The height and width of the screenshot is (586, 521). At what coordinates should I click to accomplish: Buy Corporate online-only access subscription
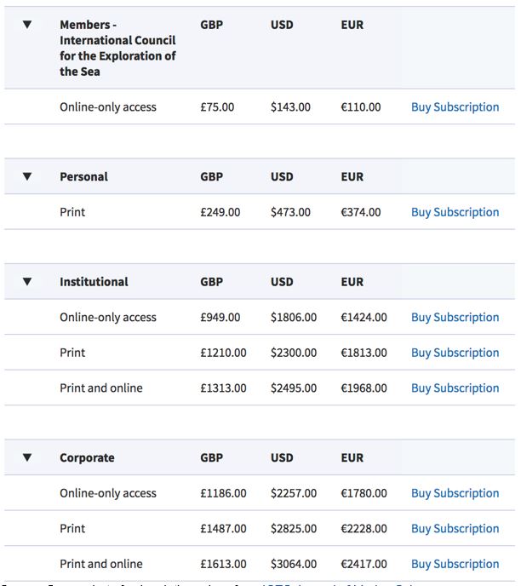click(x=455, y=493)
